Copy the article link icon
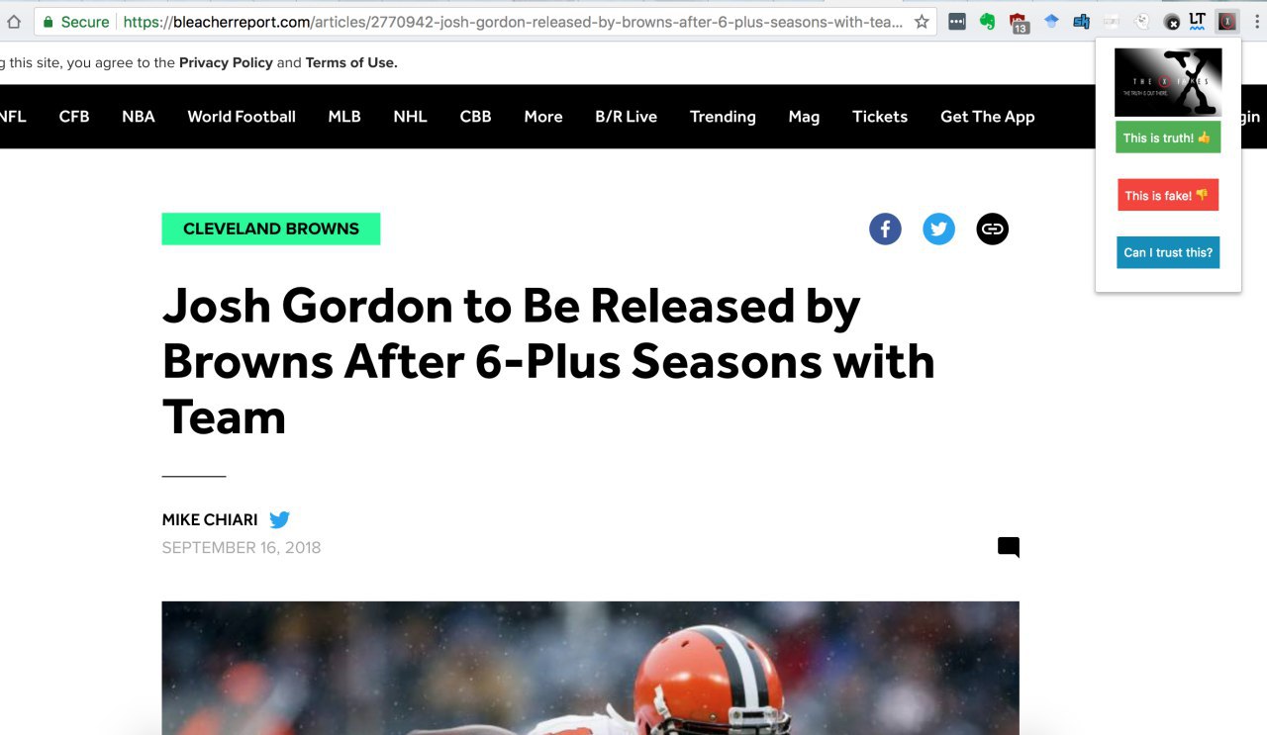 [x=992, y=230]
